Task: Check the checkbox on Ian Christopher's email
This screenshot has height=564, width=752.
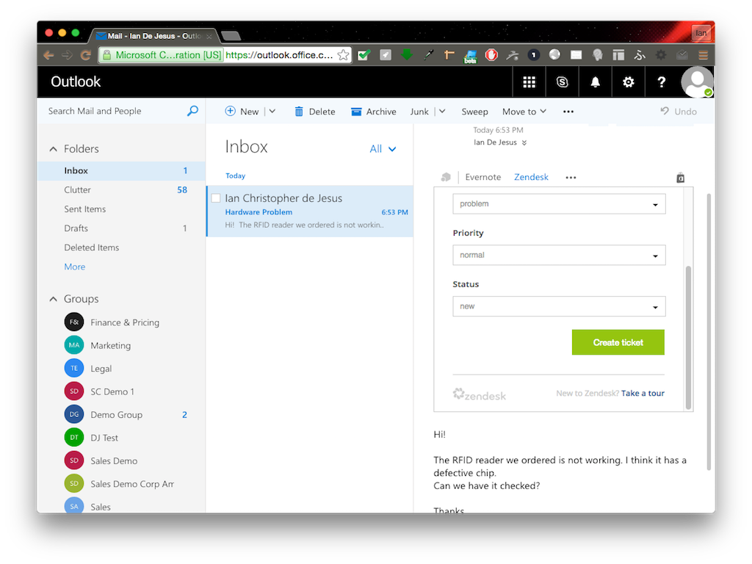Action: pos(215,198)
